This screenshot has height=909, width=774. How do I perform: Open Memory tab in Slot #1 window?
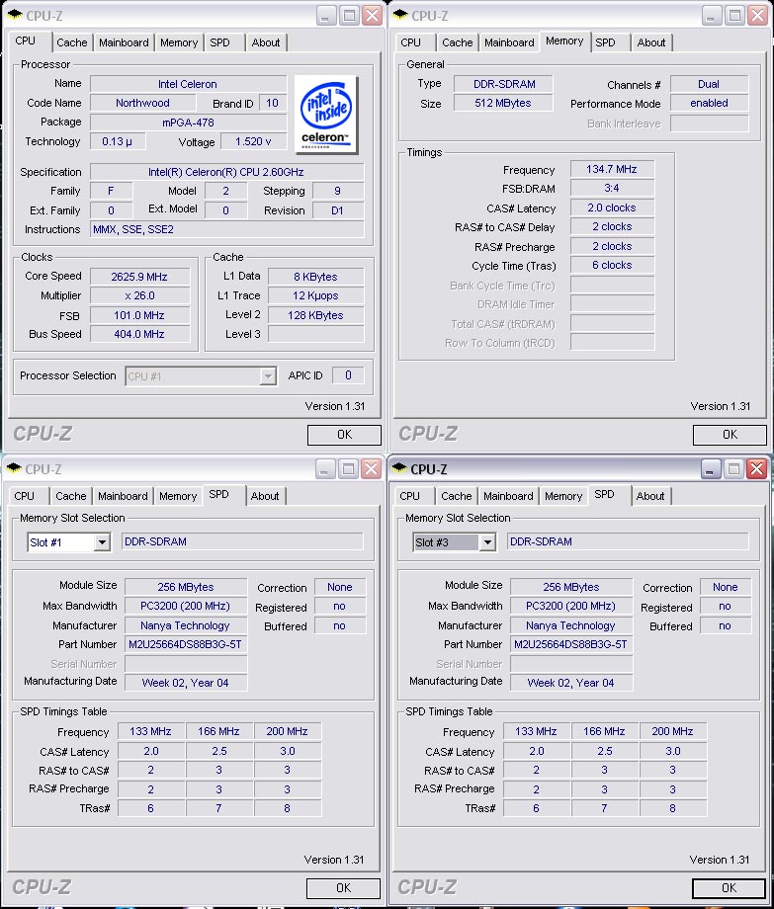point(177,496)
